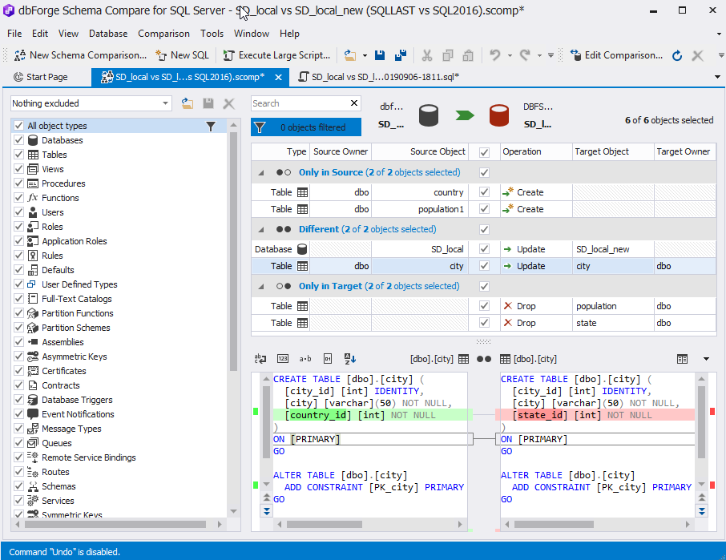The height and width of the screenshot is (560, 726).
Task: Click the Execute Large Script icon
Action: click(228, 55)
